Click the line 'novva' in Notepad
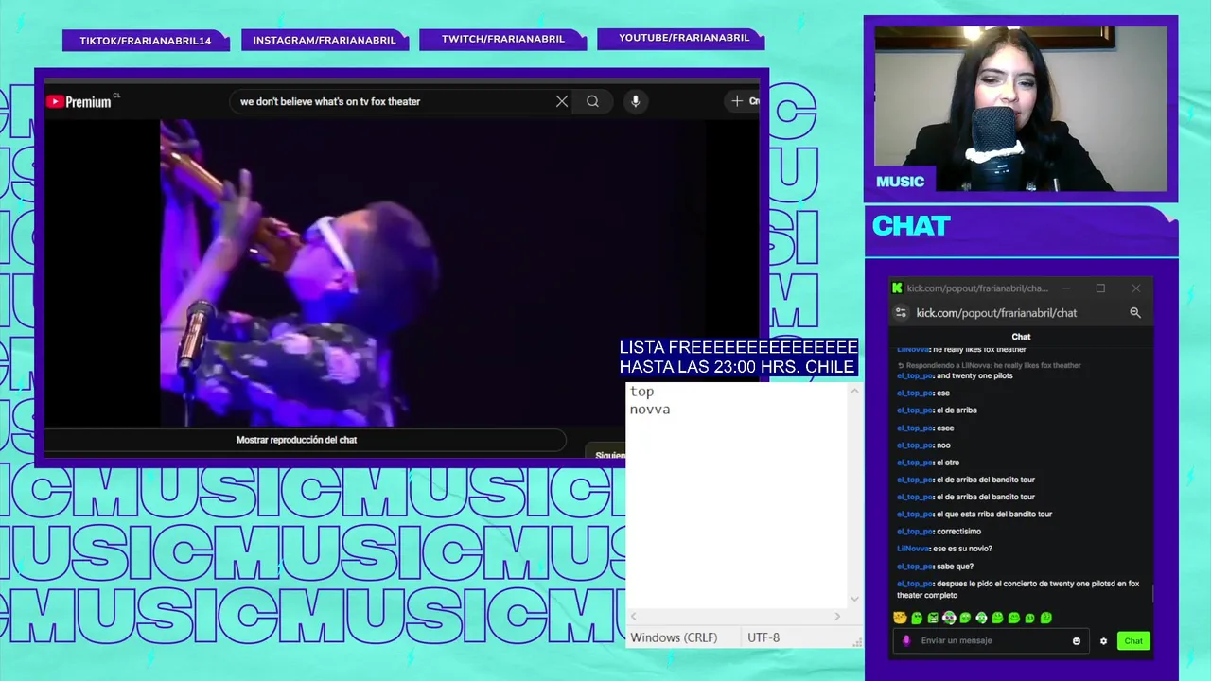This screenshot has width=1211, height=681. coord(650,410)
